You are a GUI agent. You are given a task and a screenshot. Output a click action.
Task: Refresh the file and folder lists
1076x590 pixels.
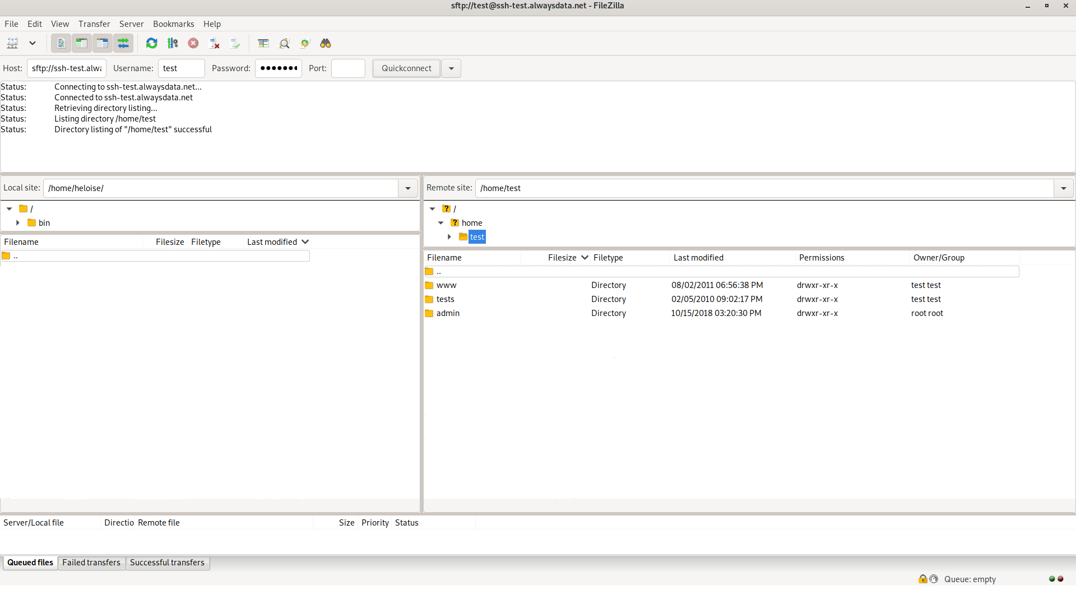[x=151, y=43]
